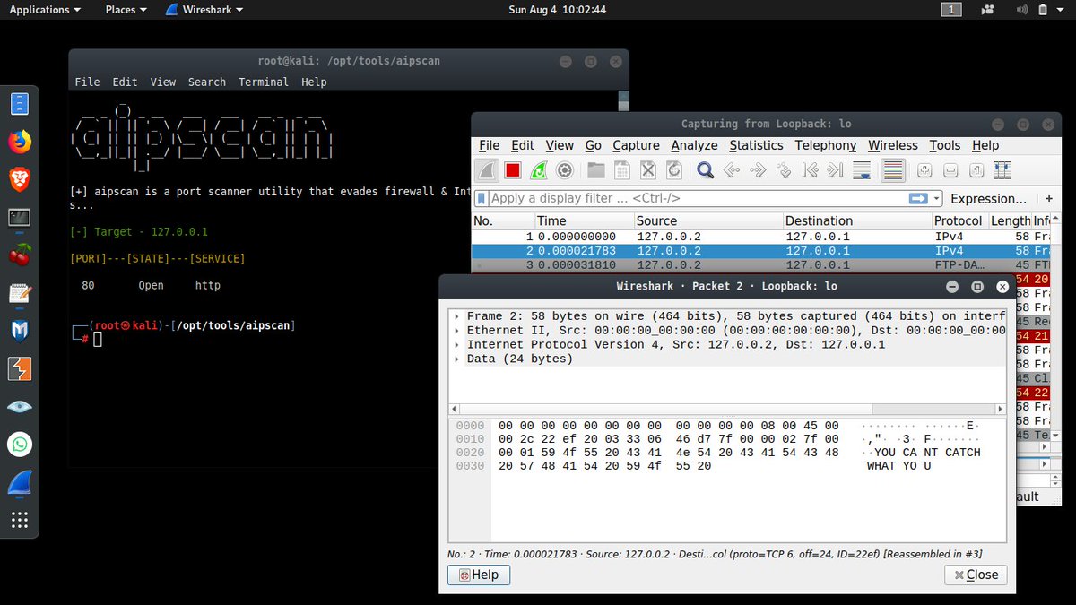
Task: Open the terminal Search menu
Action: [207, 82]
